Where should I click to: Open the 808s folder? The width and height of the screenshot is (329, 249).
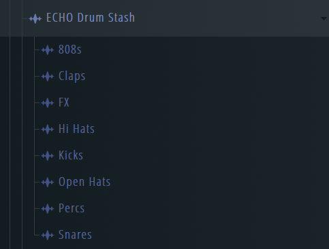pyautogui.click(x=69, y=50)
